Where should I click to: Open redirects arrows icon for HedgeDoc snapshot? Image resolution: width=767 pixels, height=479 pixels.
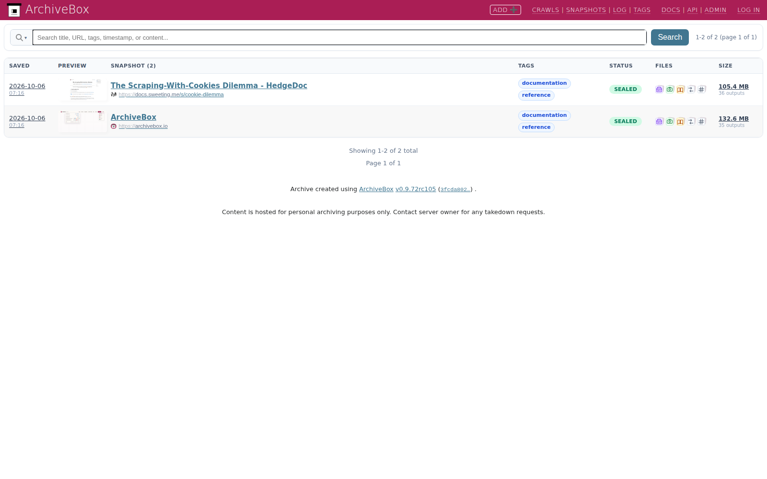click(x=691, y=90)
